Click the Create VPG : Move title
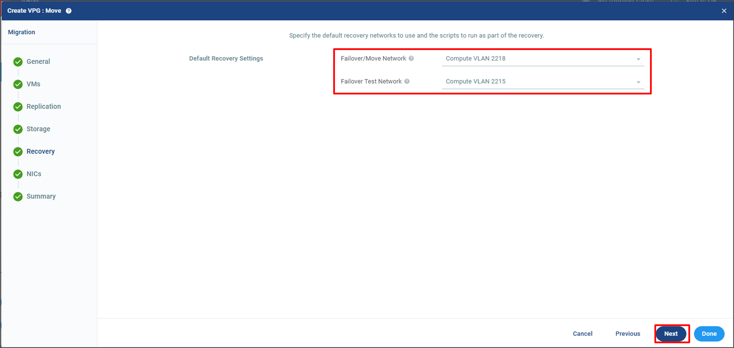Image resolution: width=734 pixels, height=348 pixels. (34, 11)
